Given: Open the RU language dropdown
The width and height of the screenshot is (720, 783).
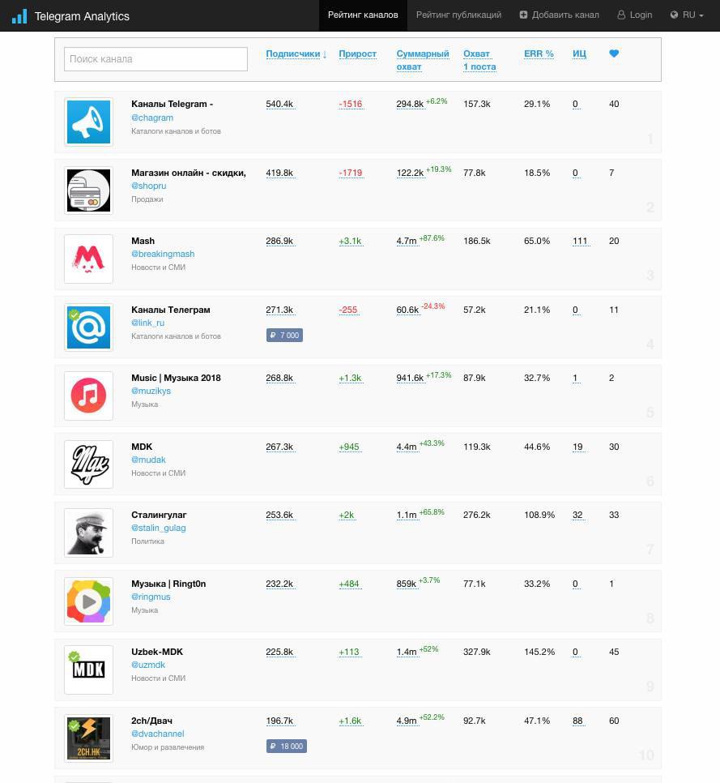Looking at the screenshot, I should coord(687,15).
